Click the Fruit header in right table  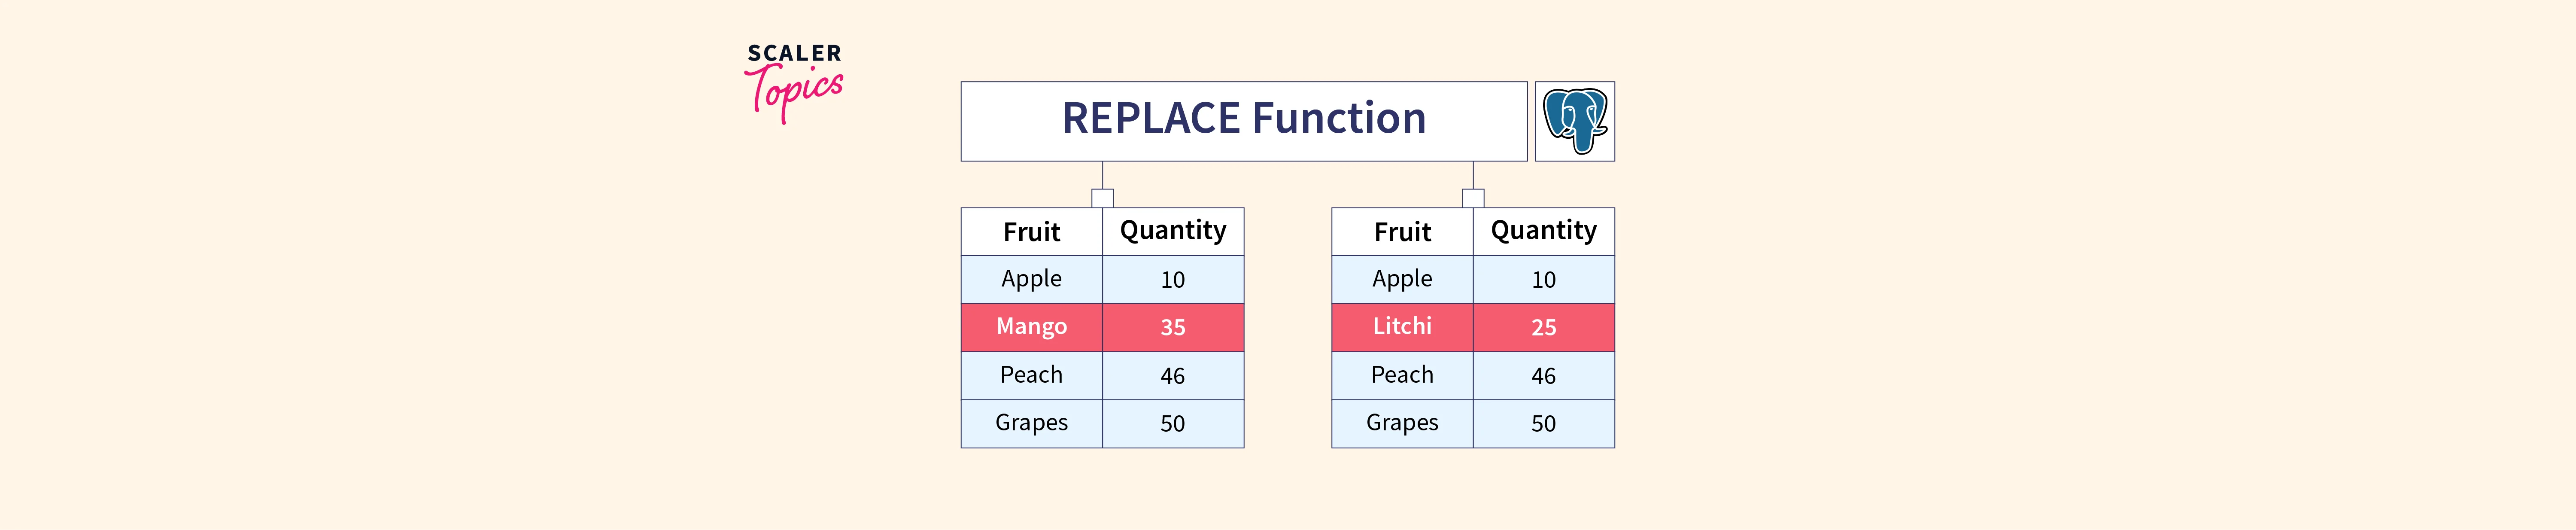[x=1402, y=232]
